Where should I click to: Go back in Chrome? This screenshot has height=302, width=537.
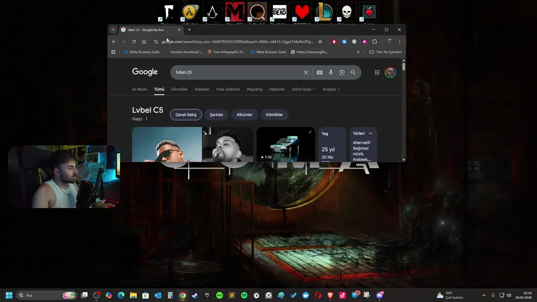pyautogui.click(x=114, y=42)
